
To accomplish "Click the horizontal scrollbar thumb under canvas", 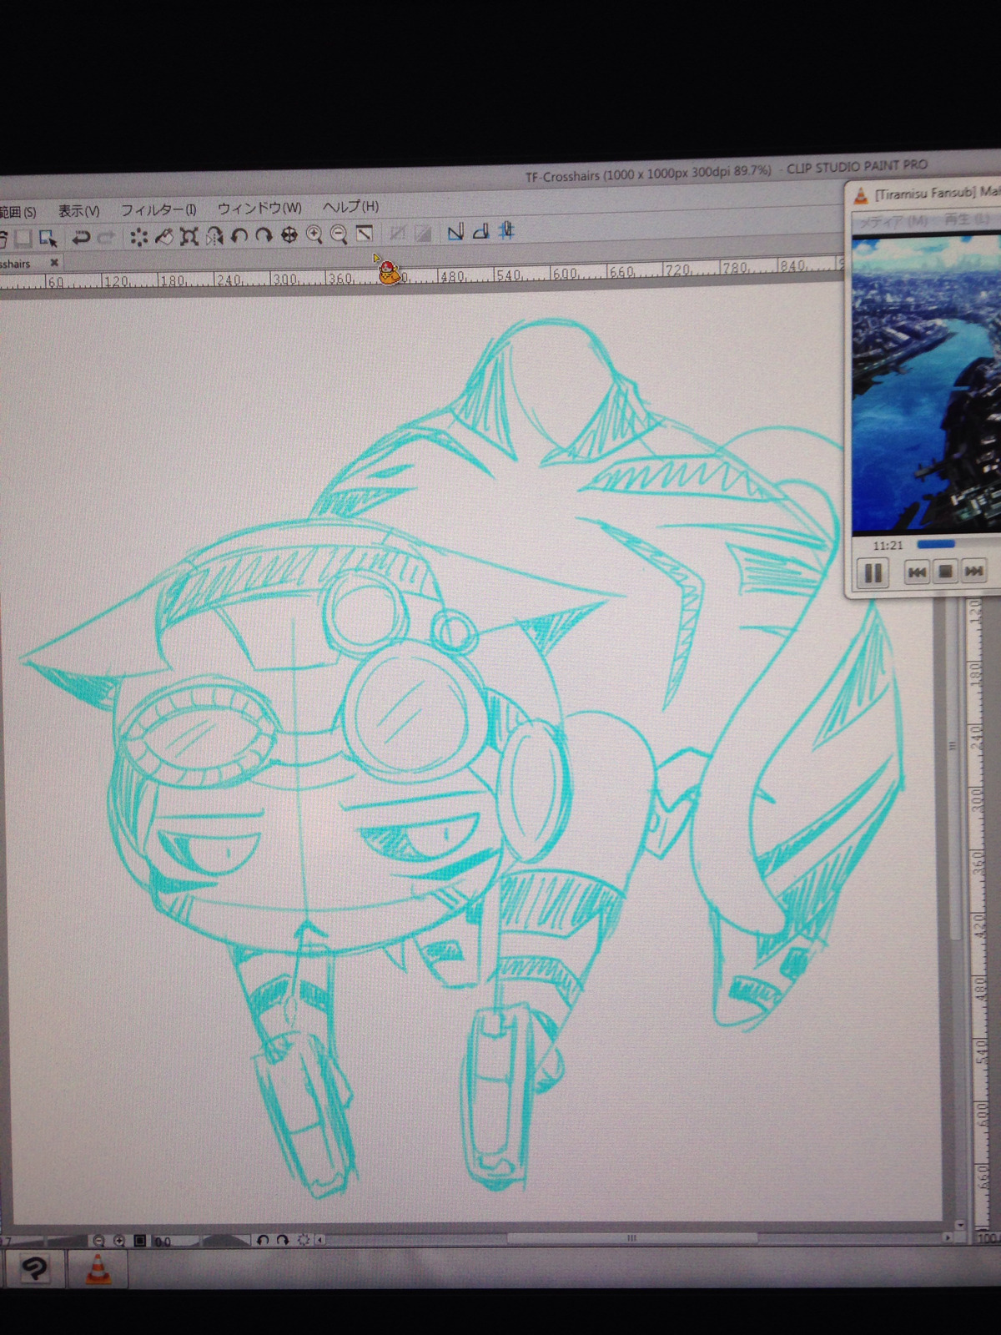I will click(631, 1238).
